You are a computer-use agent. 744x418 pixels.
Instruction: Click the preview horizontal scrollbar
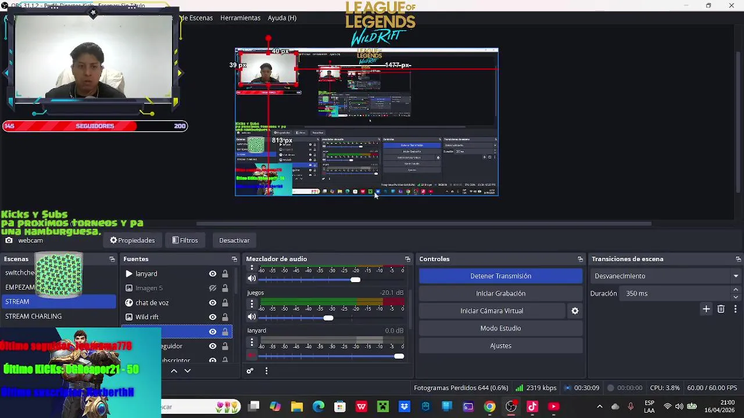(x=424, y=224)
